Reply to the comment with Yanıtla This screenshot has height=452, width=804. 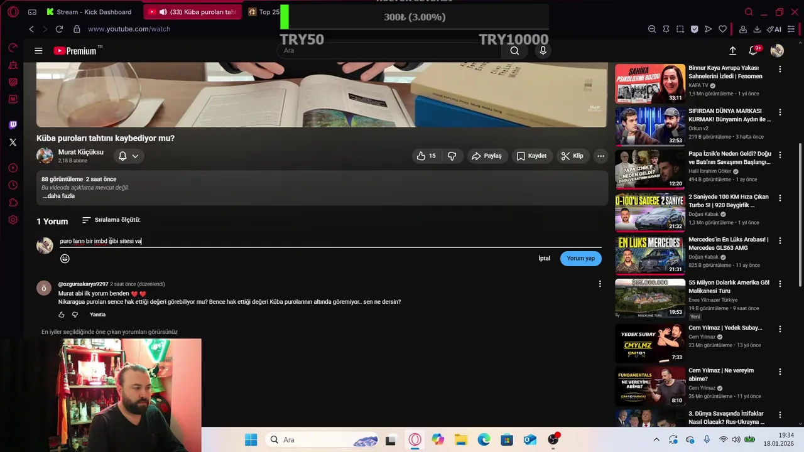click(x=97, y=315)
